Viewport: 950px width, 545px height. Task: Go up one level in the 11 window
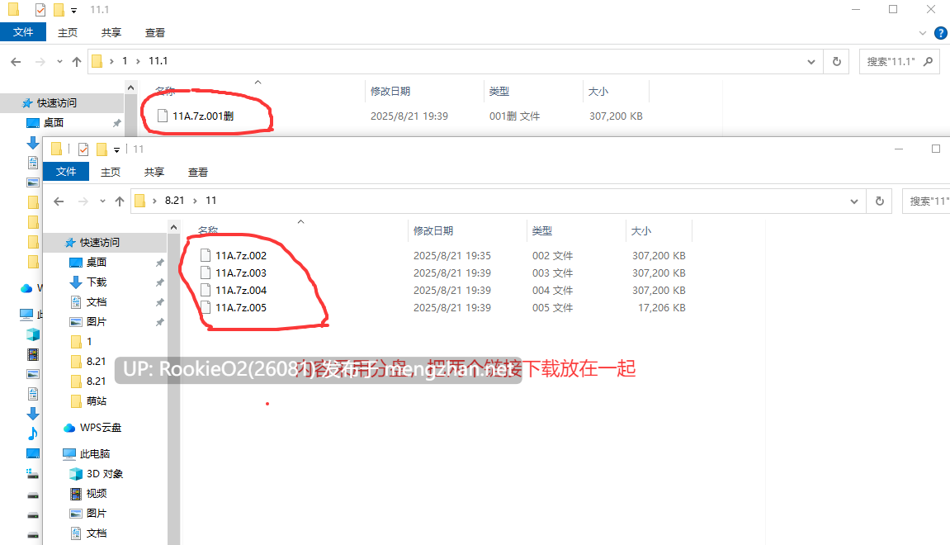120,201
